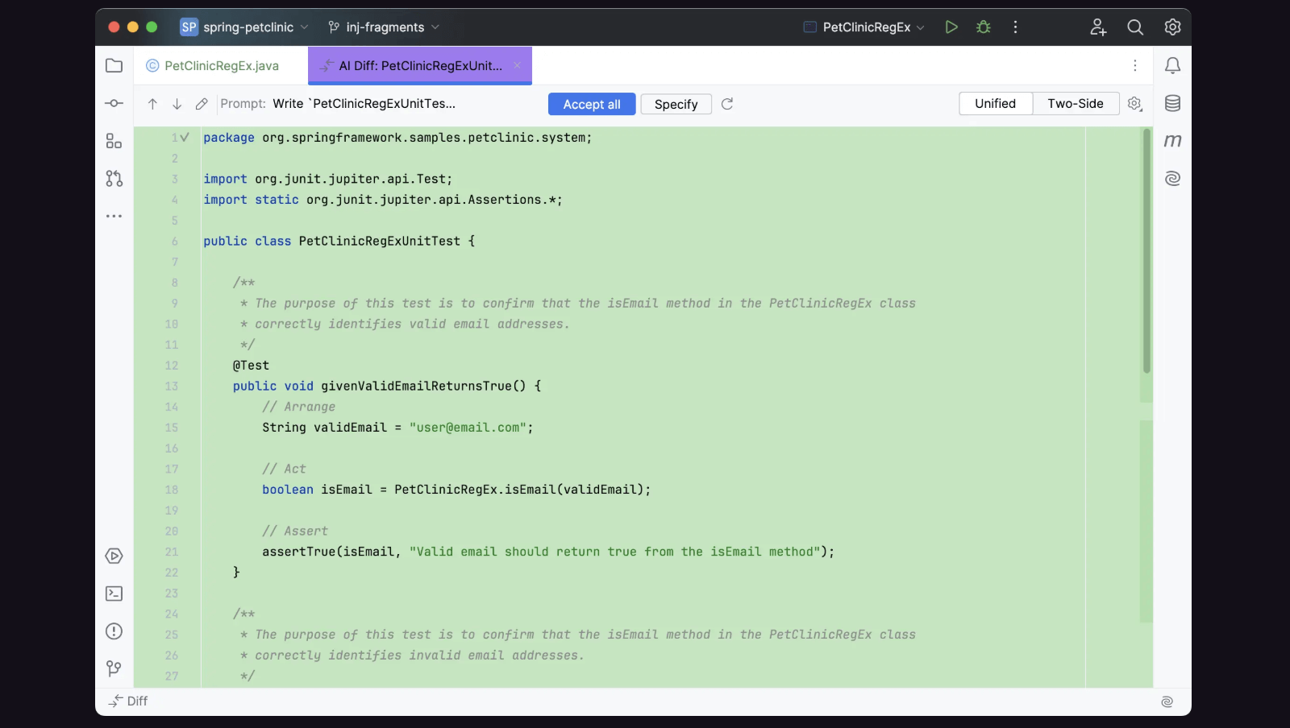
Task: Open the Terminal tool window
Action: point(114,594)
